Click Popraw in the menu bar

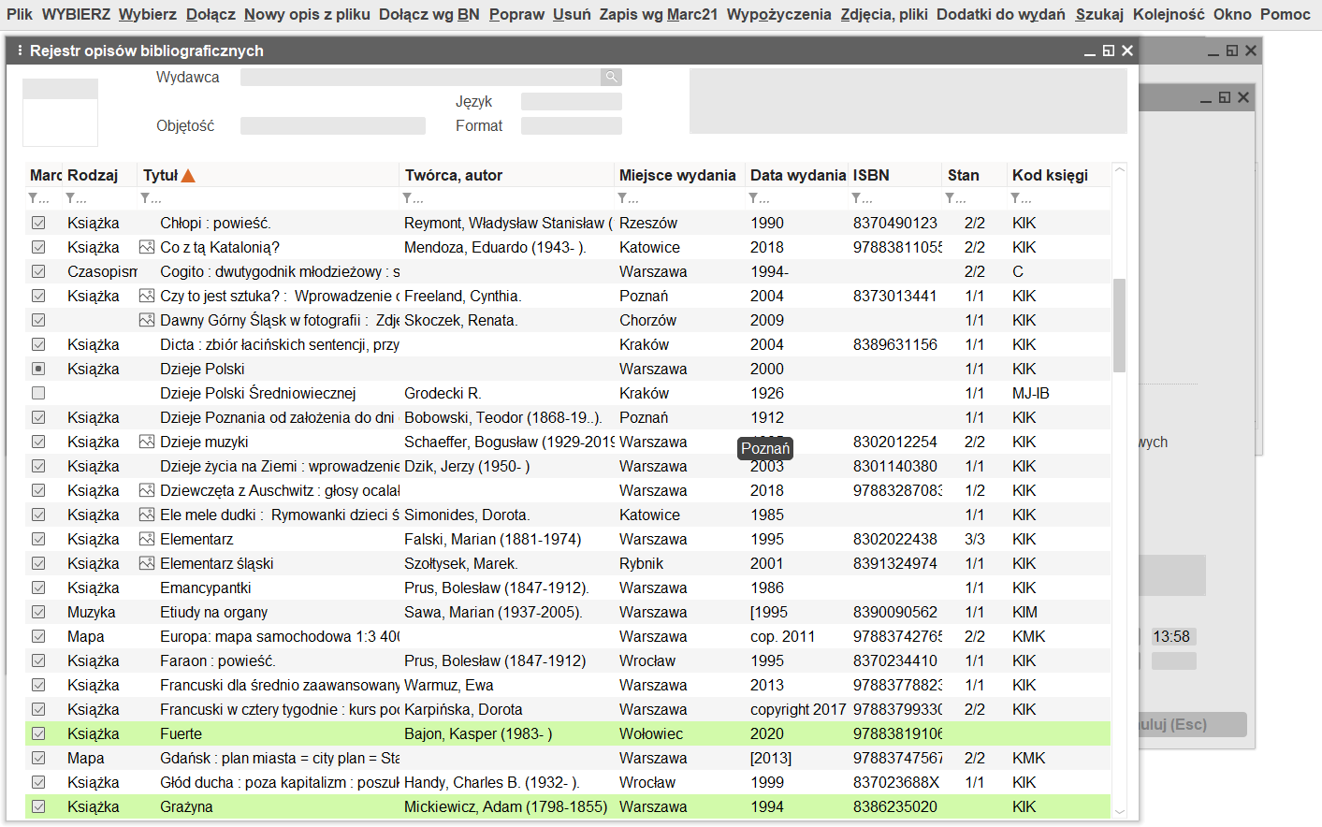516,14
